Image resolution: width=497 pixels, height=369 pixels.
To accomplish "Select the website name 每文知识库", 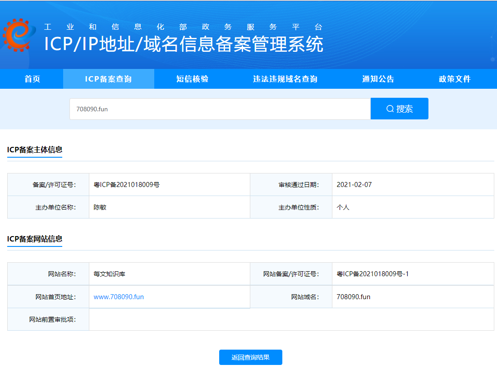I will click(109, 274).
